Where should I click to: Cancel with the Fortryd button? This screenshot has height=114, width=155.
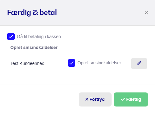[95, 99]
